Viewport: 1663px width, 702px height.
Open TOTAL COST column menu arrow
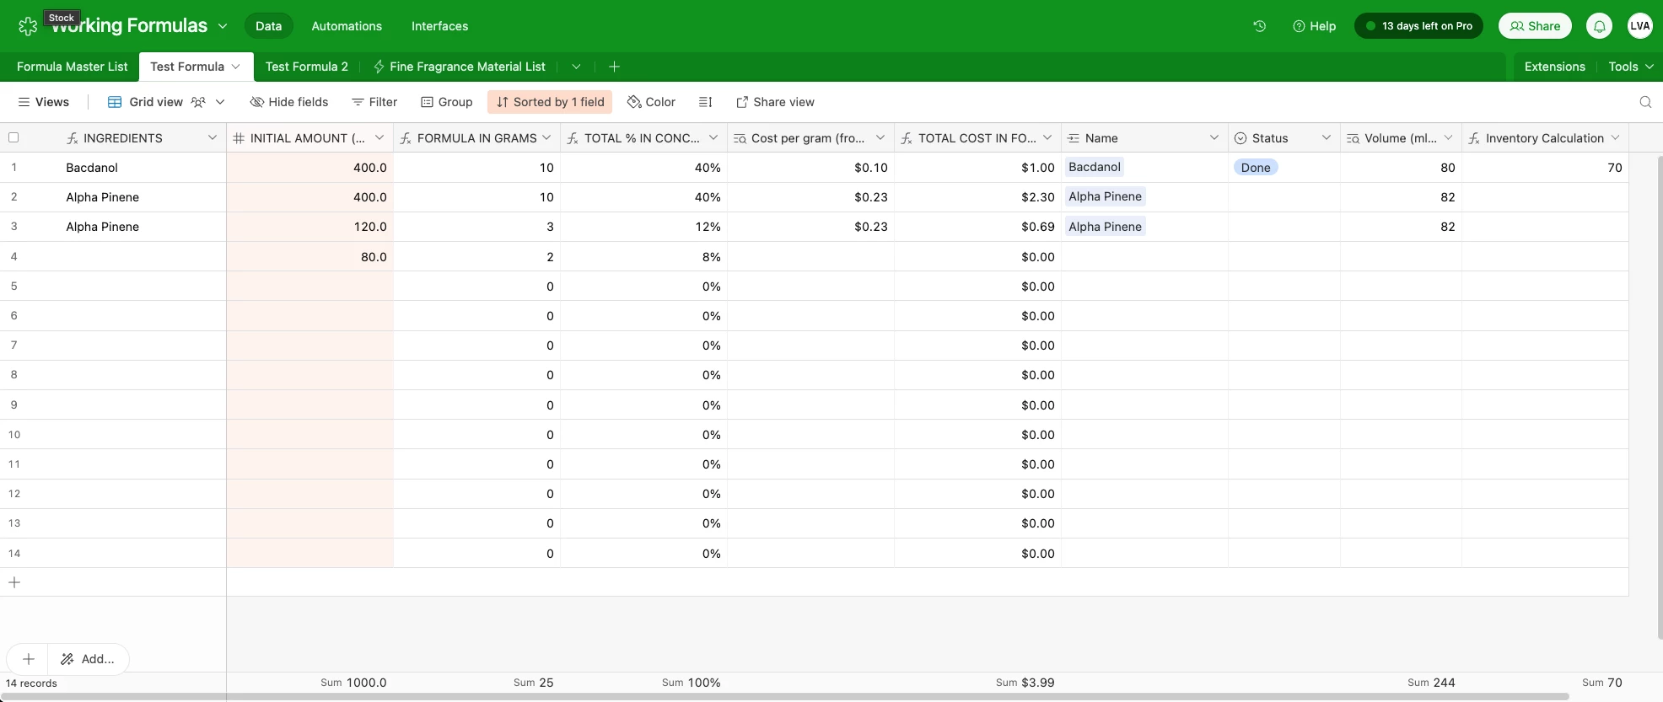pyautogui.click(x=1047, y=137)
